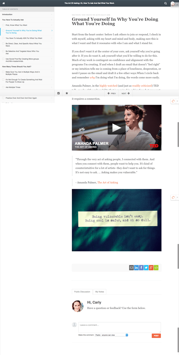
Task: Open 'You Have To Actually Ask' section title
Action: (x=13, y=20)
